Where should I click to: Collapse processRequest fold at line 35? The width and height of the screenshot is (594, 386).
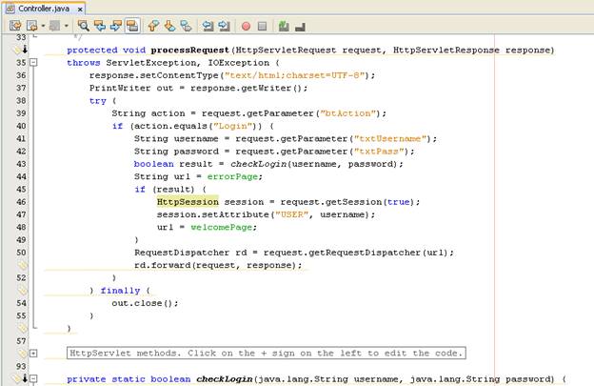click(x=33, y=62)
